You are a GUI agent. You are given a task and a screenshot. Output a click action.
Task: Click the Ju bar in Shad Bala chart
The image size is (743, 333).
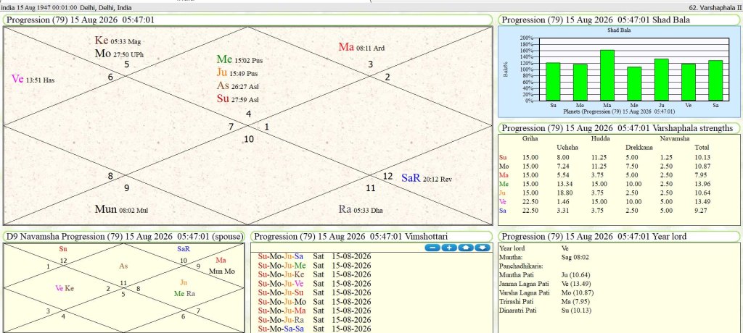click(x=661, y=80)
